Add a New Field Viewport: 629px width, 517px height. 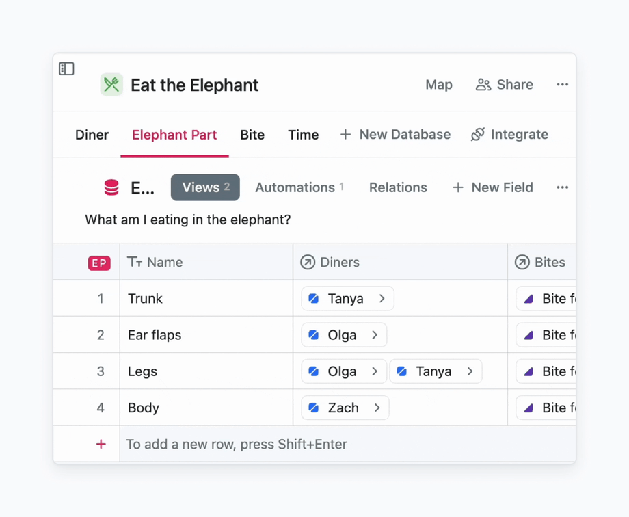492,187
